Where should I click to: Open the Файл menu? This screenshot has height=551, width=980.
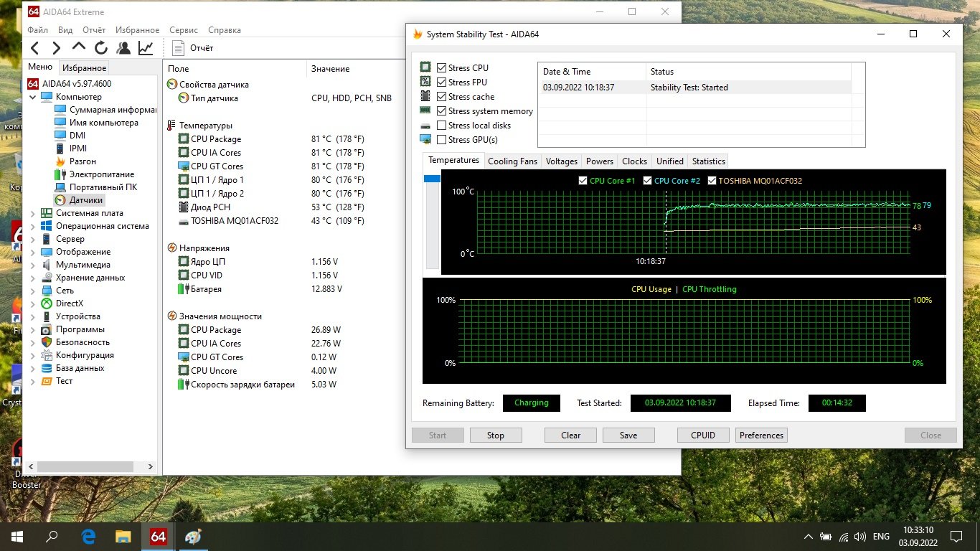[38, 30]
